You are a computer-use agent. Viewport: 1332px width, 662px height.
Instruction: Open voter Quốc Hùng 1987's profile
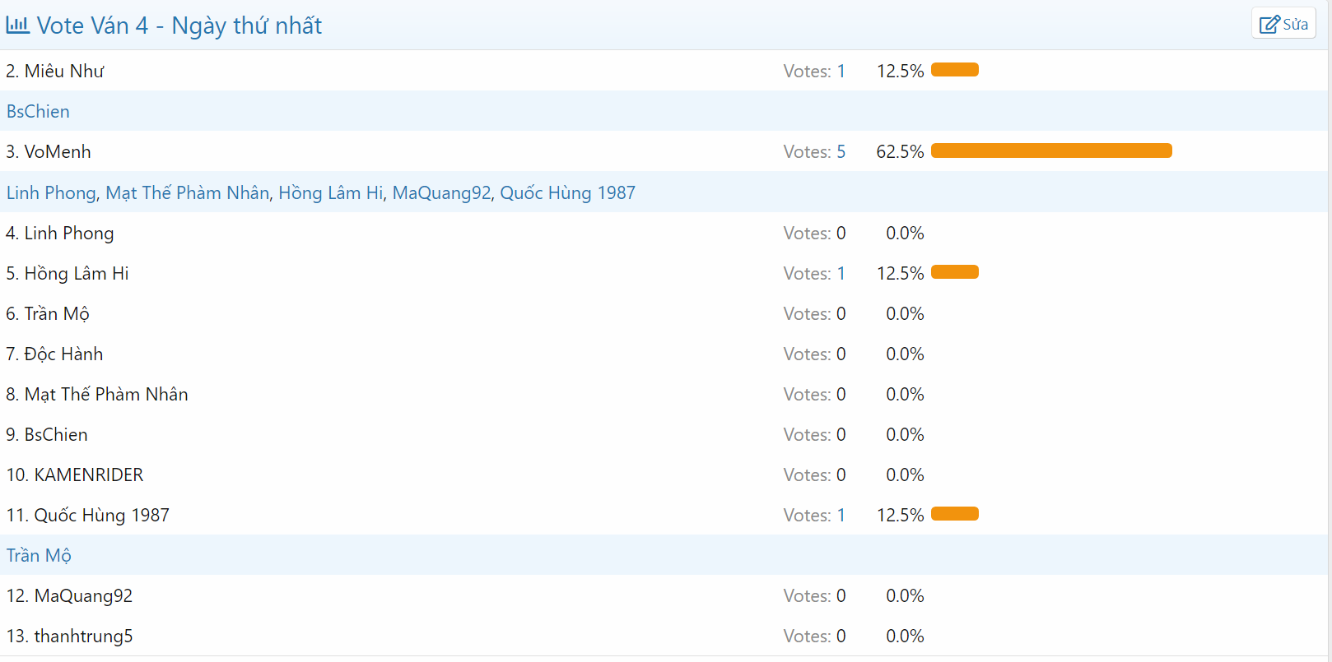click(567, 193)
